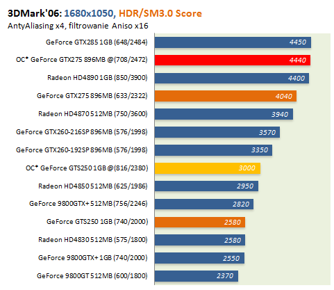Click the 2580 value on the Radeon HD4830 bar
This screenshot has width=334, height=290.
[233, 241]
